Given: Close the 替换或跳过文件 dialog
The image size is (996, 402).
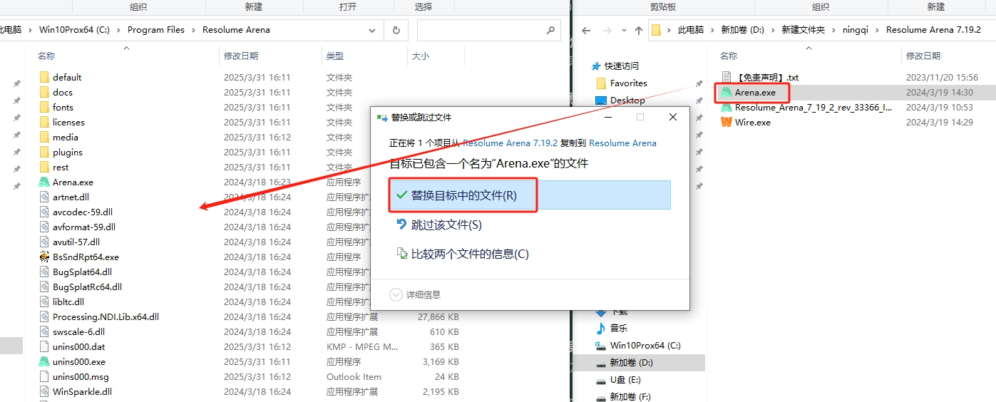Looking at the screenshot, I should (x=673, y=117).
